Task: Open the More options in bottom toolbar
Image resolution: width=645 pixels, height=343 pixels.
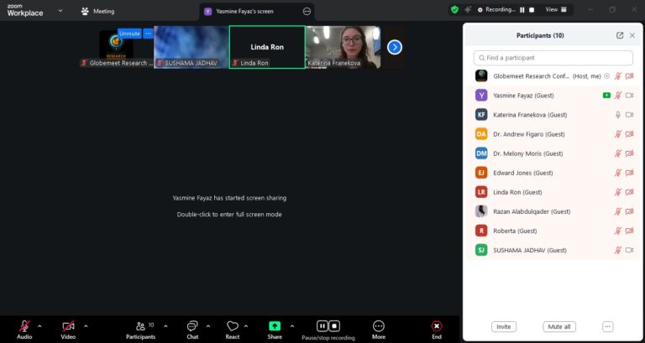Action: [379, 326]
